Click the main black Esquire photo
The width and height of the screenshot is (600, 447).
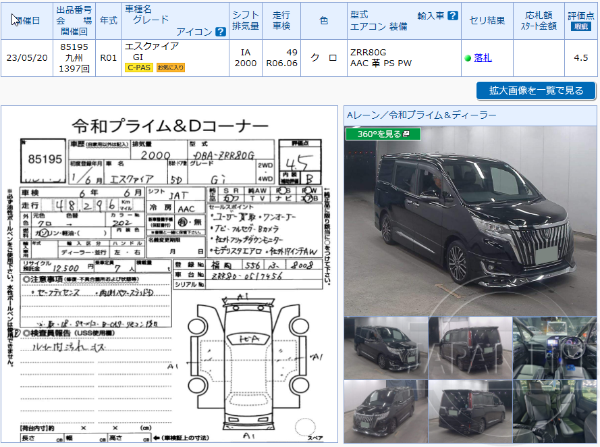tap(470, 223)
